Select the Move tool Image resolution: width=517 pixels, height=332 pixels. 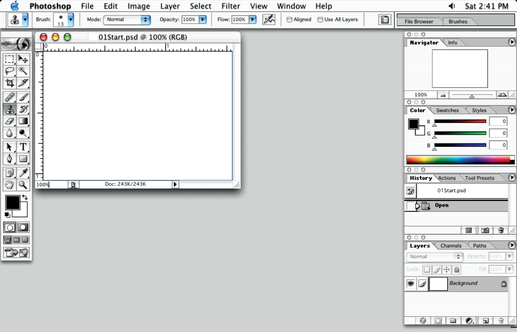(x=23, y=59)
